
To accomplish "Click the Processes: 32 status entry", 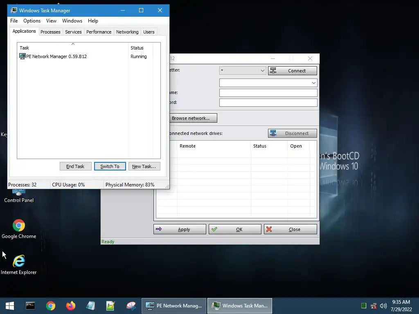I will coord(23,185).
